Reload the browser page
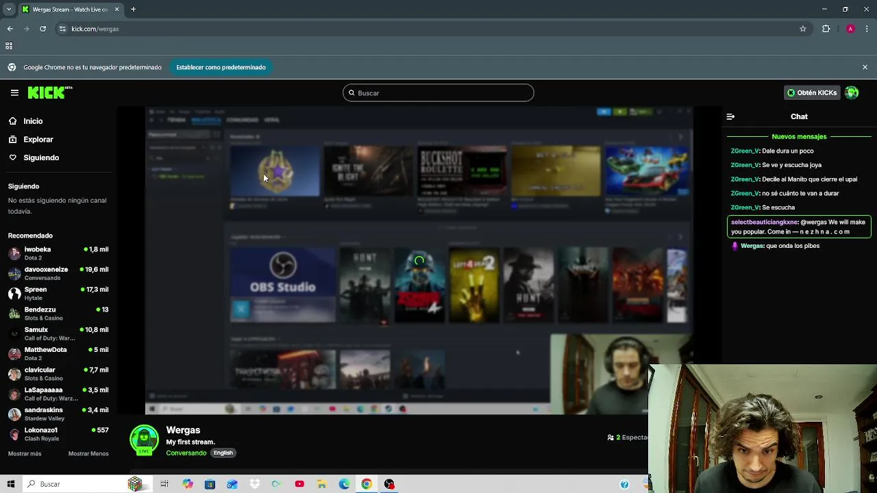Image resolution: width=877 pixels, height=493 pixels. [x=42, y=29]
